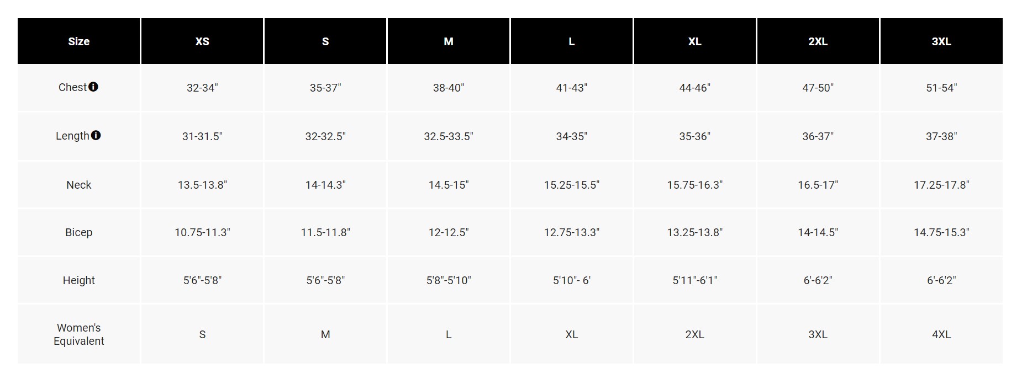Select the Women's Equivalent row label
Image resolution: width=1027 pixels, height=384 pixels.
tap(79, 334)
